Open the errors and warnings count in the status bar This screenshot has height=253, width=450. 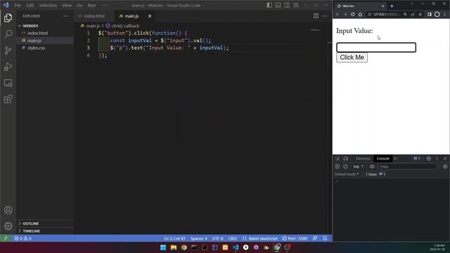pyautogui.click(x=23, y=238)
